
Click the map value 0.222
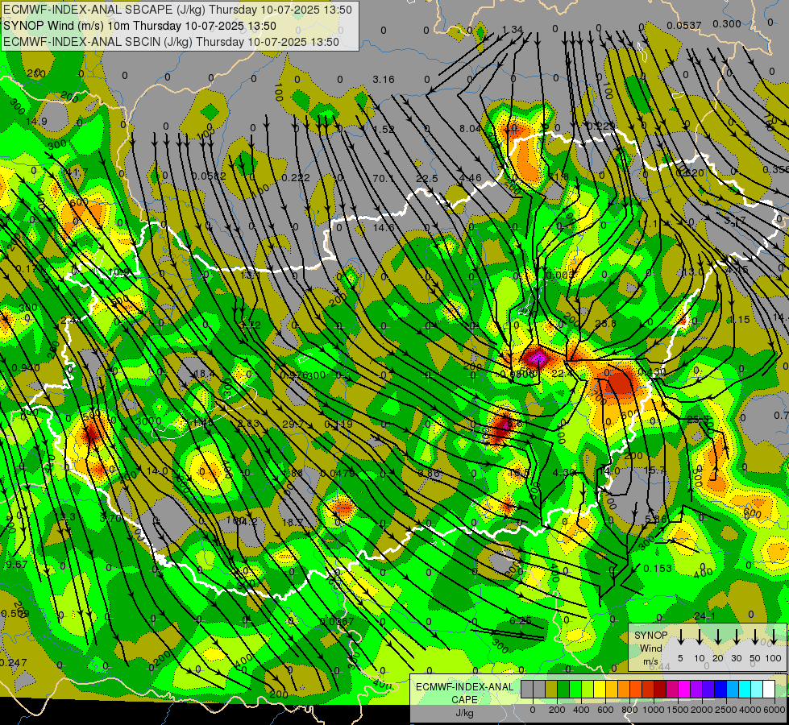(296, 177)
